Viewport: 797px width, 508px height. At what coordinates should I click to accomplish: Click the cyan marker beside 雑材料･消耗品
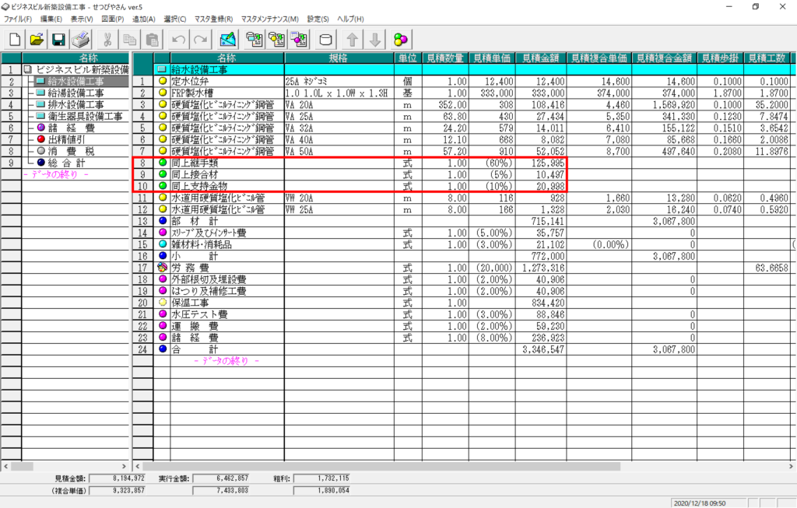point(163,244)
